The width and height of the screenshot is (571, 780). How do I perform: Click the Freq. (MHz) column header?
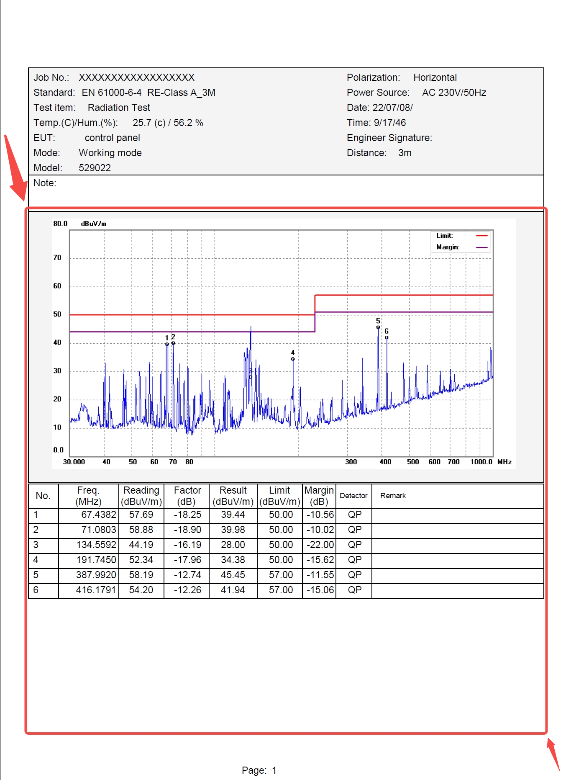[x=88, y=496]
